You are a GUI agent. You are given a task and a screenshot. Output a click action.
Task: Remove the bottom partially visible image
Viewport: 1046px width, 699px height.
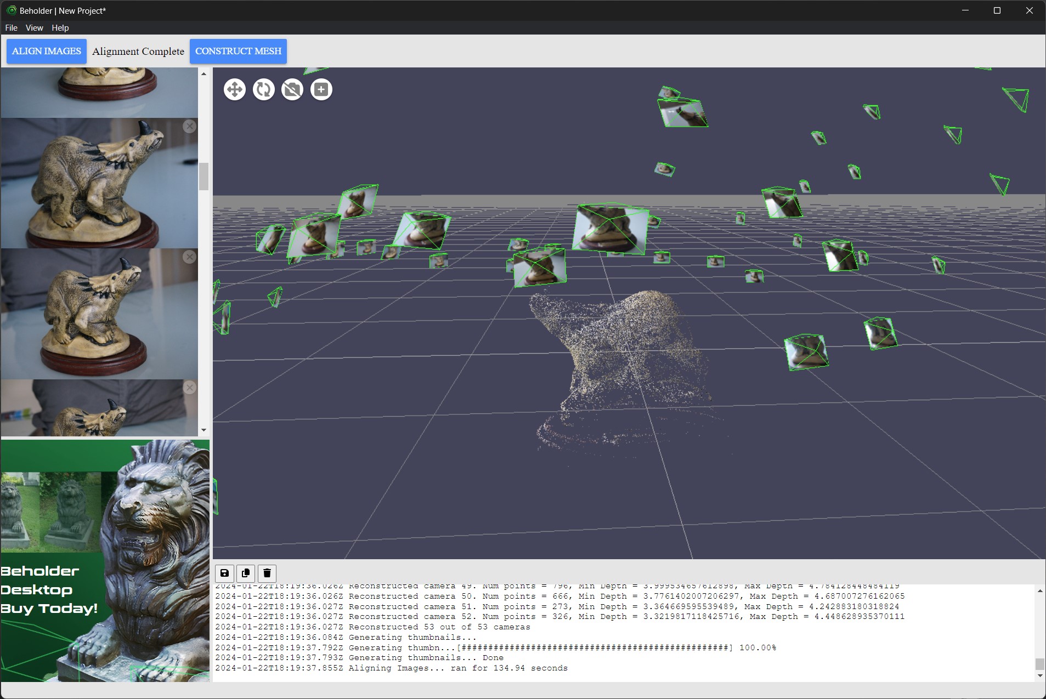click(190, 388)
